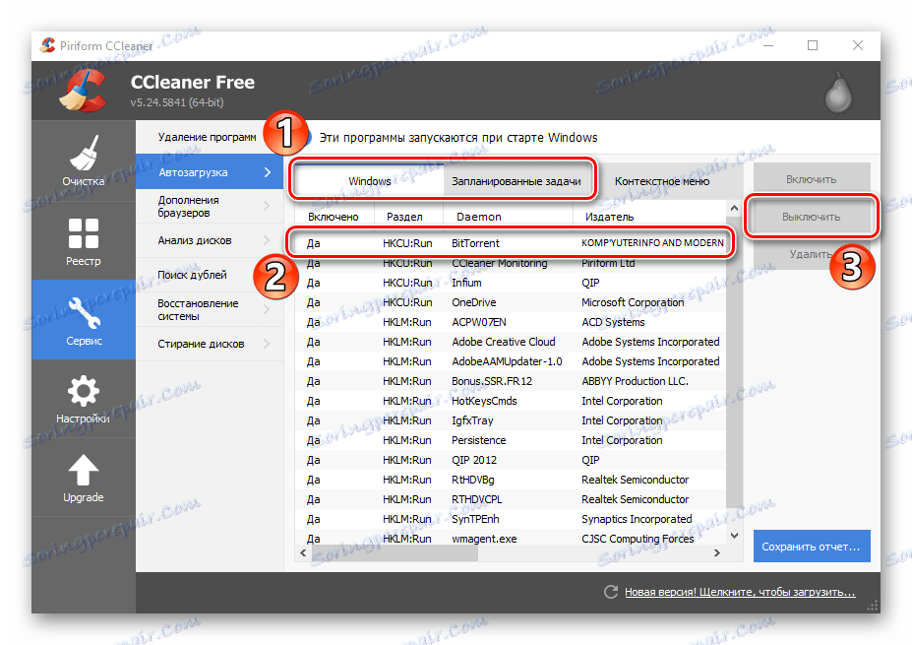The image size is (912, 645).
Task: Open the Настройки settings section
Action: tap(84, 399)
